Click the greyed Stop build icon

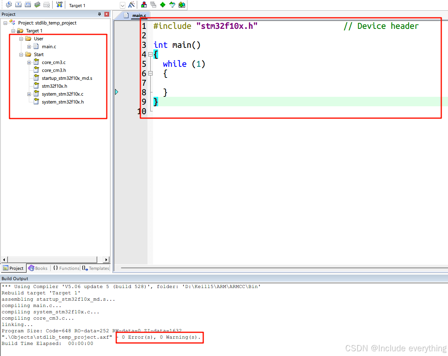click(47, 5)
